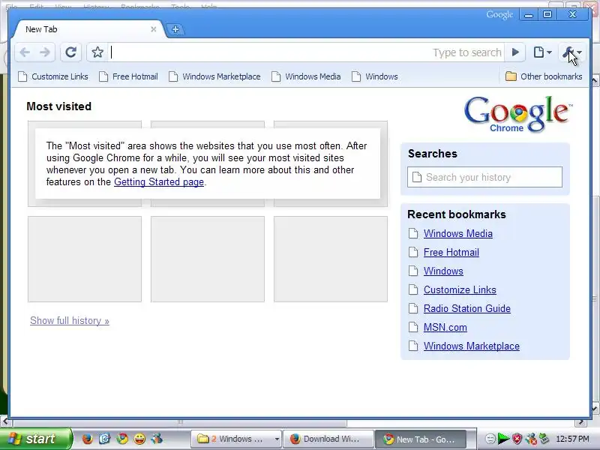Launch Firefox from the quick launch bar

click(x=87, y=439)
